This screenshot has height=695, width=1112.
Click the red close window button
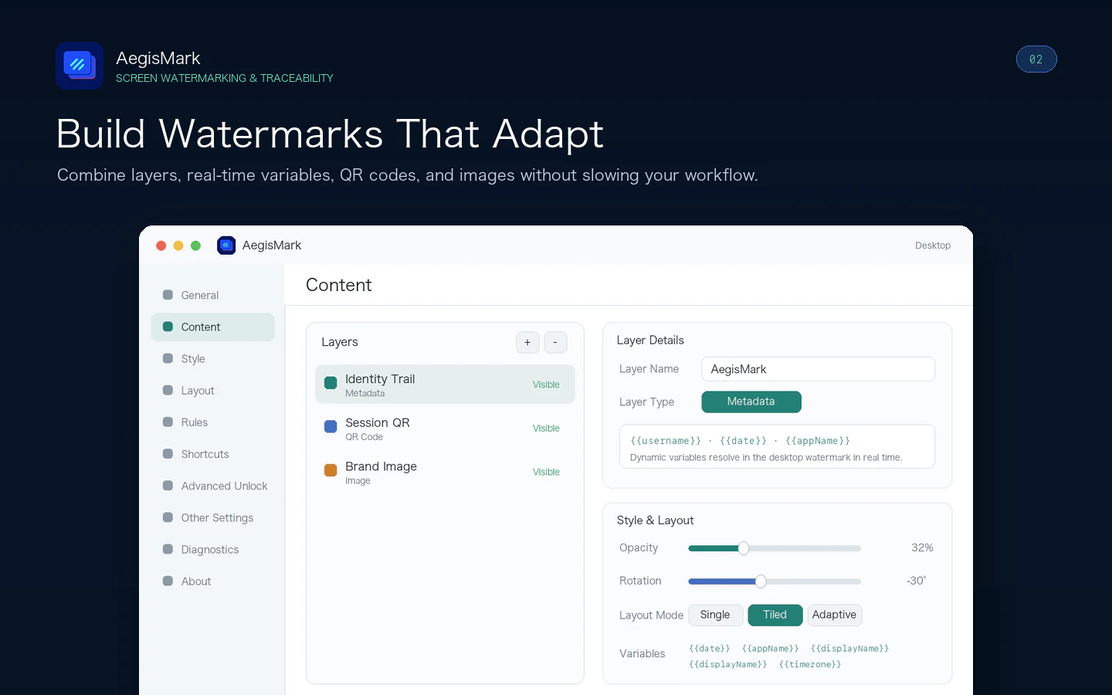[161, 246]
